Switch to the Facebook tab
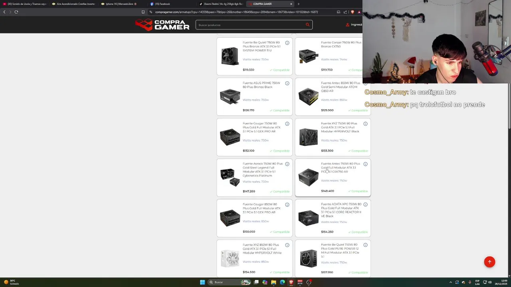The width and height of the screenshot is (511, 287). 172,4
